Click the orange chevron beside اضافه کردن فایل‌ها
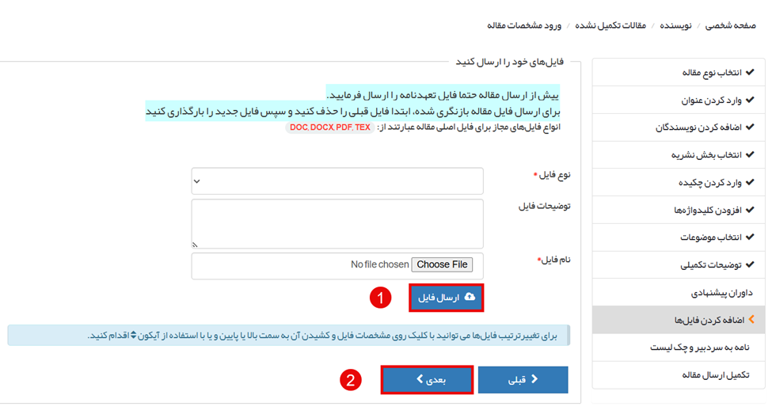The image size is (772, 414). pyautogui.click(x=751, y=320)
